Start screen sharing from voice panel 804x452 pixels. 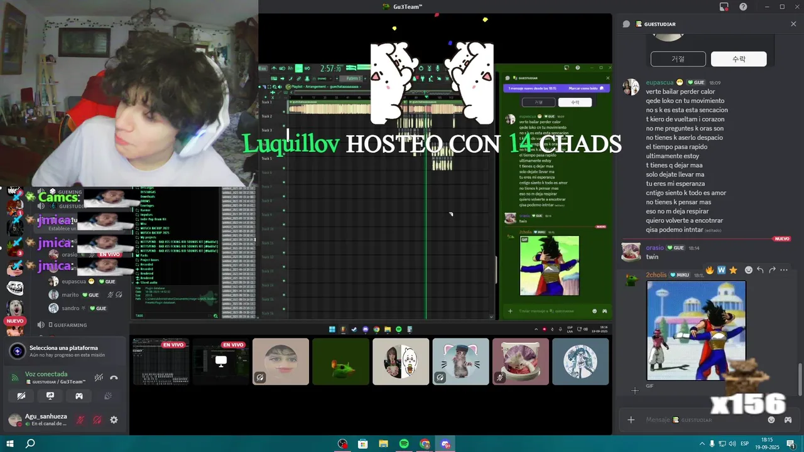coord(50,396)
